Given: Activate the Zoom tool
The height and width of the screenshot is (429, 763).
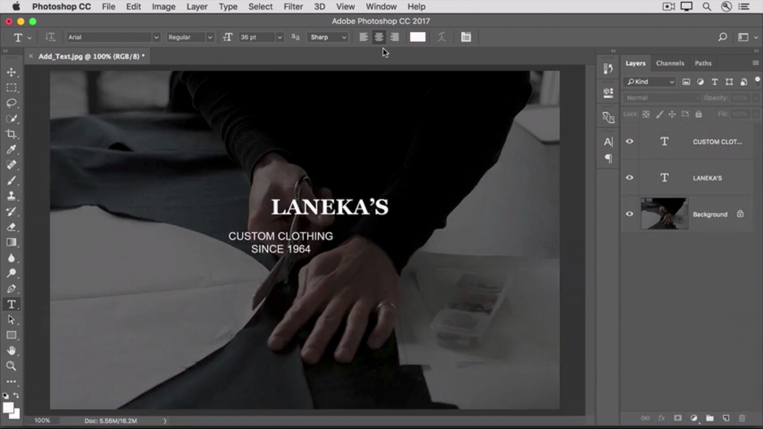Looking at the screenshot, I should pyautogui.click(x=11, y=366).
